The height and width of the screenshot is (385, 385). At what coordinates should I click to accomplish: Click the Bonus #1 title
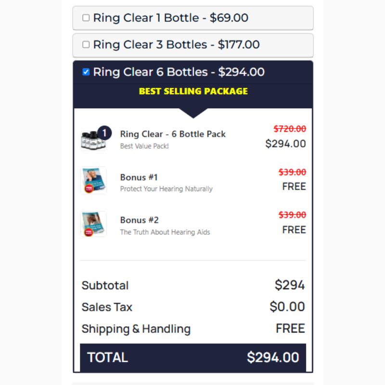[139, 177]
